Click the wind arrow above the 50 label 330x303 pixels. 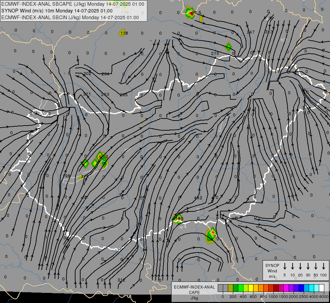click(x=316, y=266)
